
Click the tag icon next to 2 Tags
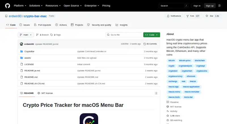pyautogui.click(x=52, y=35)
